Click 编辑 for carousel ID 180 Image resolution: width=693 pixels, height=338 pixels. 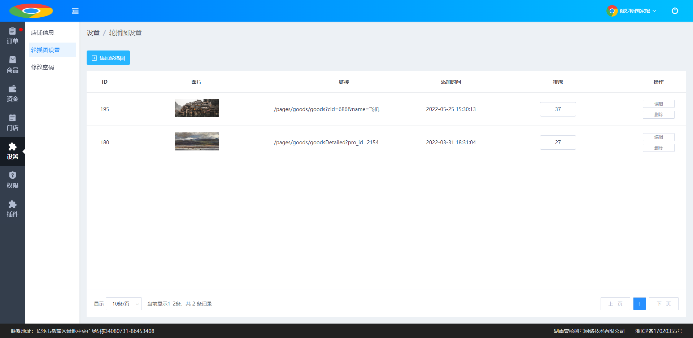coord(658,137)
